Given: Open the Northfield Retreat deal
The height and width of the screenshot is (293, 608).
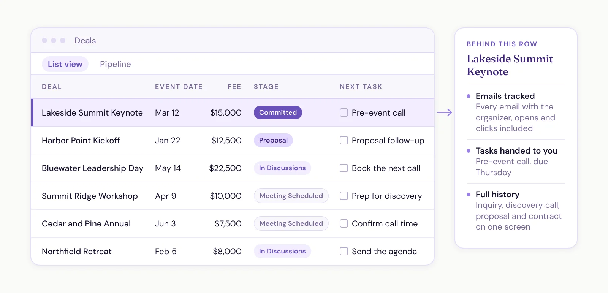Looking at the screenshot, I should coord(77,252).
